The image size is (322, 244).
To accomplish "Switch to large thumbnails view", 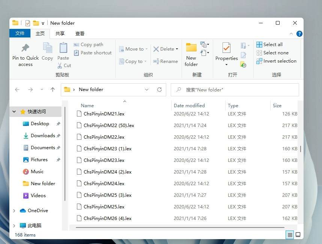I will tap(298, 235).
